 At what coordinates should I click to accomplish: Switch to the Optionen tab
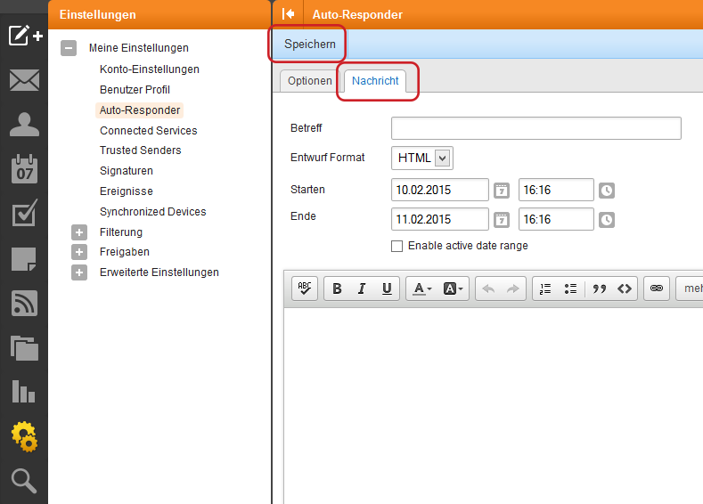click(309, 81)
